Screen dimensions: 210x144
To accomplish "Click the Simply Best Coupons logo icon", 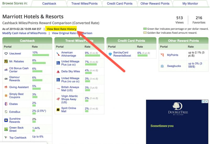I will (x=6, y=96).
